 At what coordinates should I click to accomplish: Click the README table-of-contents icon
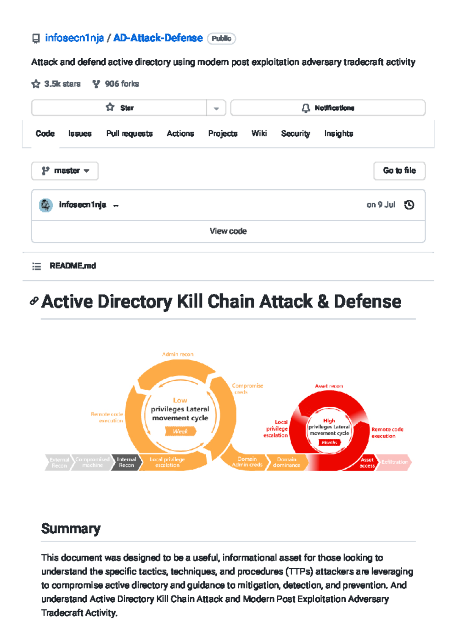[36, 266]
